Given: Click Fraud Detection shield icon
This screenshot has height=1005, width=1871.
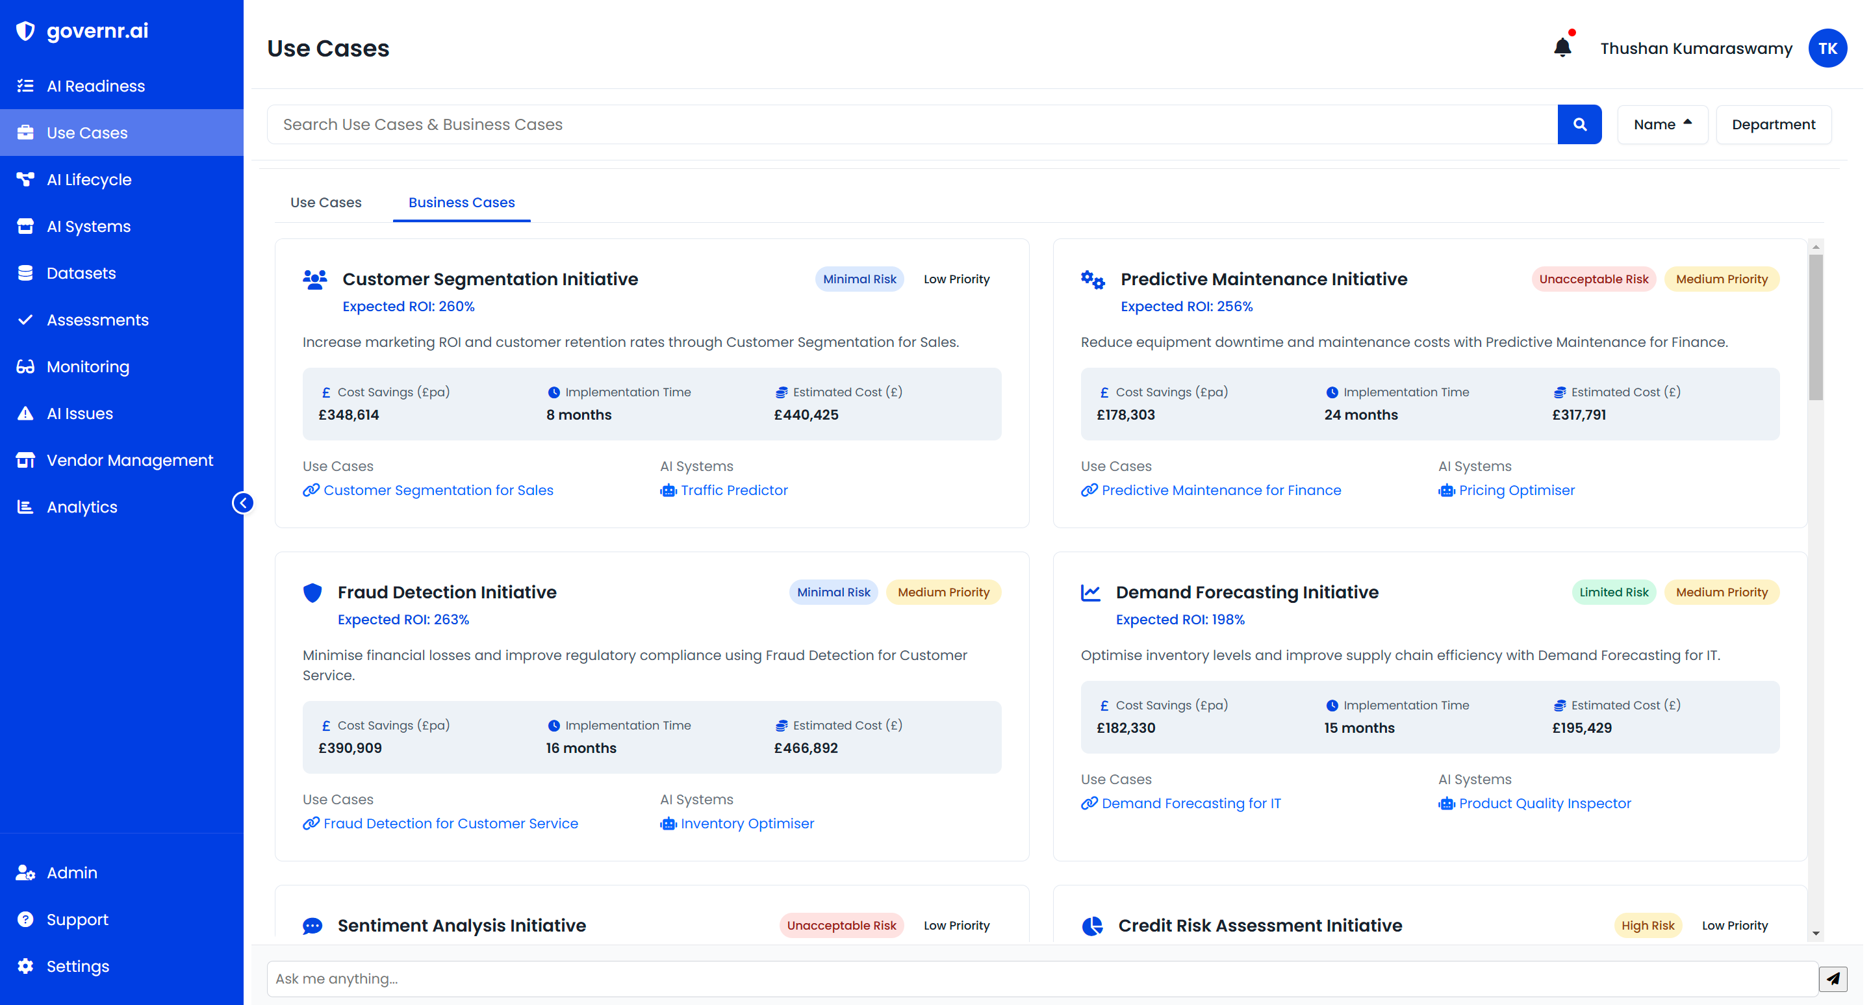Looking at the screenshot, I should click(x=312, y=592).
